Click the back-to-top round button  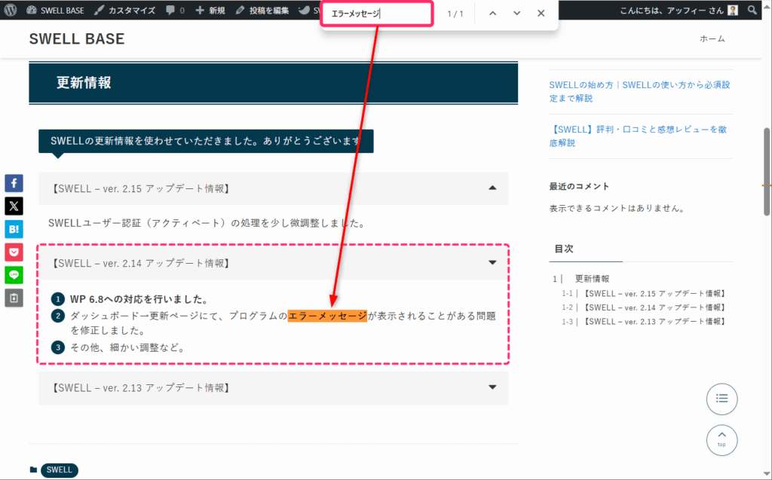[x=721, y=439]
